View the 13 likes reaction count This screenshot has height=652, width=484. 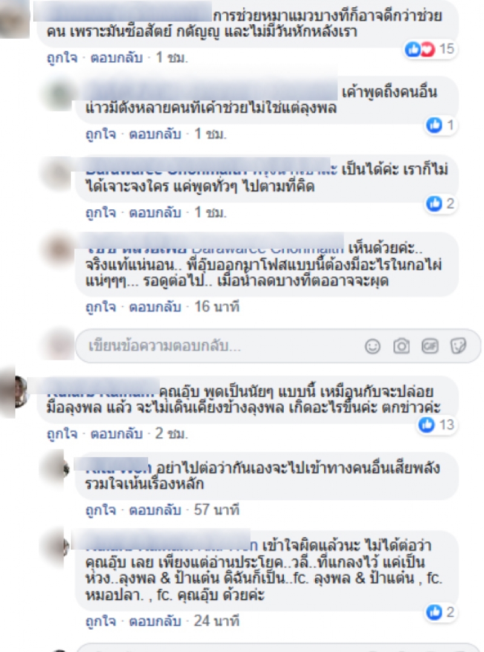coord(437,425)
